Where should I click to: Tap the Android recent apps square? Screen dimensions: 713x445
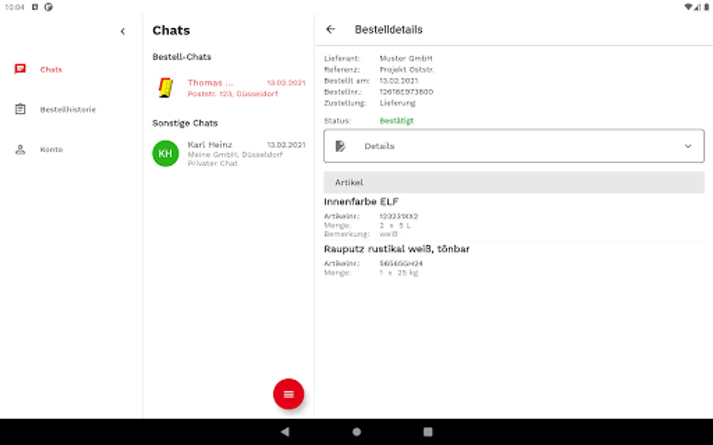428,432
